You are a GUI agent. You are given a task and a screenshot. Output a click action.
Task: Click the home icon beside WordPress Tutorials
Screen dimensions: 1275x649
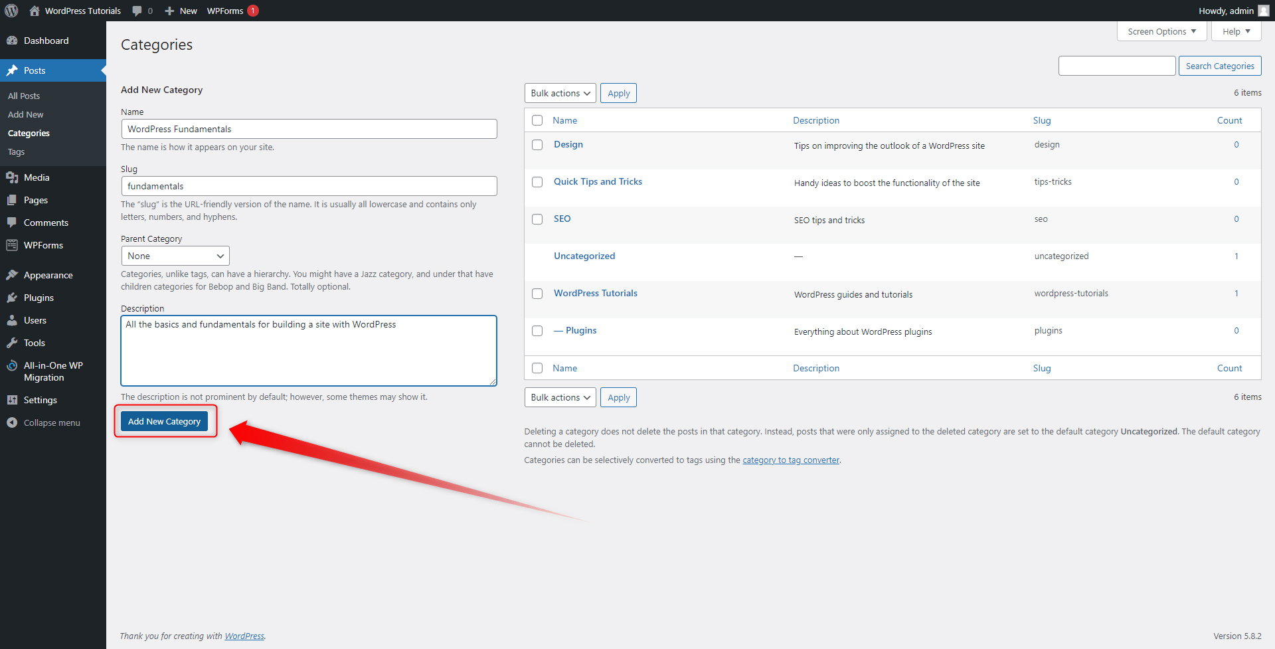35,11
